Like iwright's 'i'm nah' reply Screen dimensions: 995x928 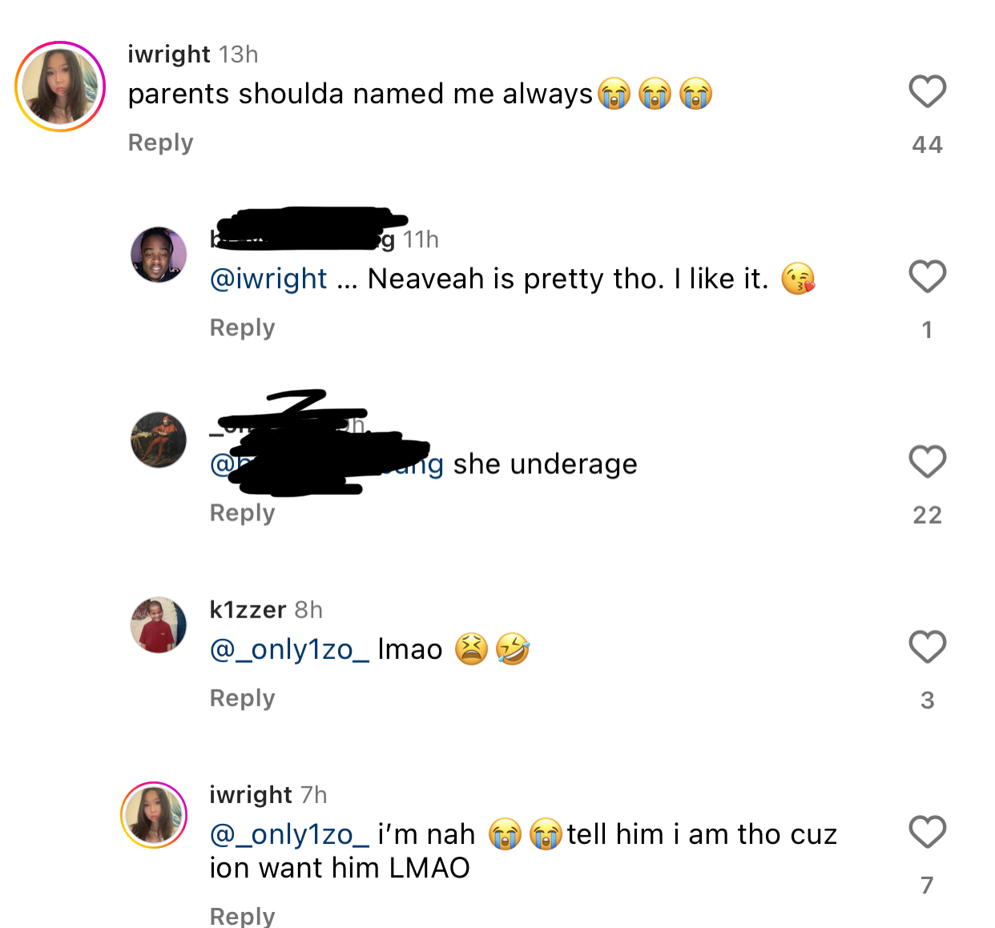coord(927,832)
